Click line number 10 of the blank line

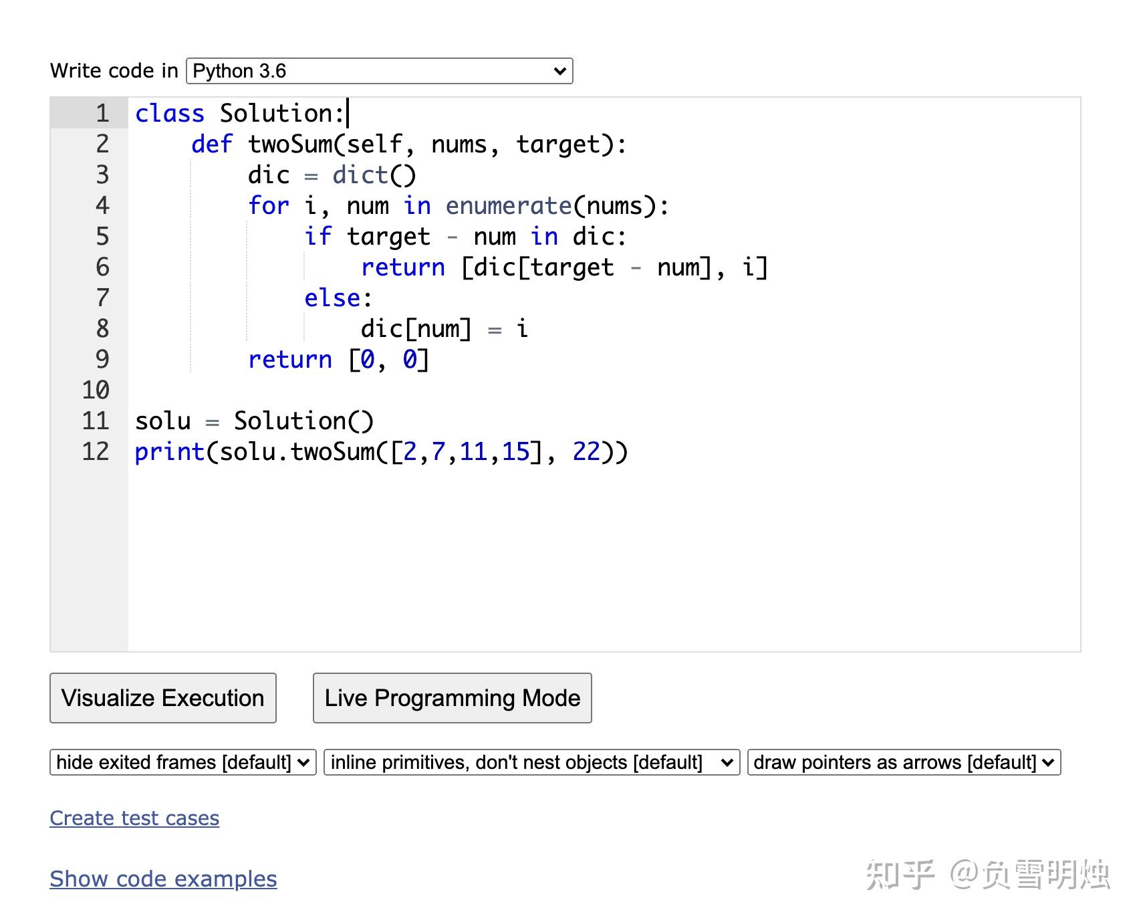click(x=96, y=390)
